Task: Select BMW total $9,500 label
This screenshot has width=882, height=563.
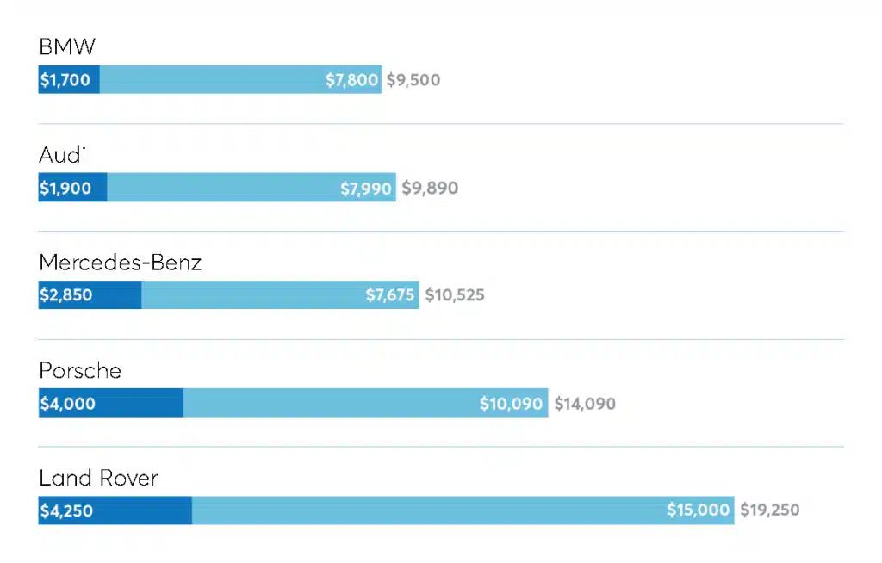Action: [x=413, y=80]
